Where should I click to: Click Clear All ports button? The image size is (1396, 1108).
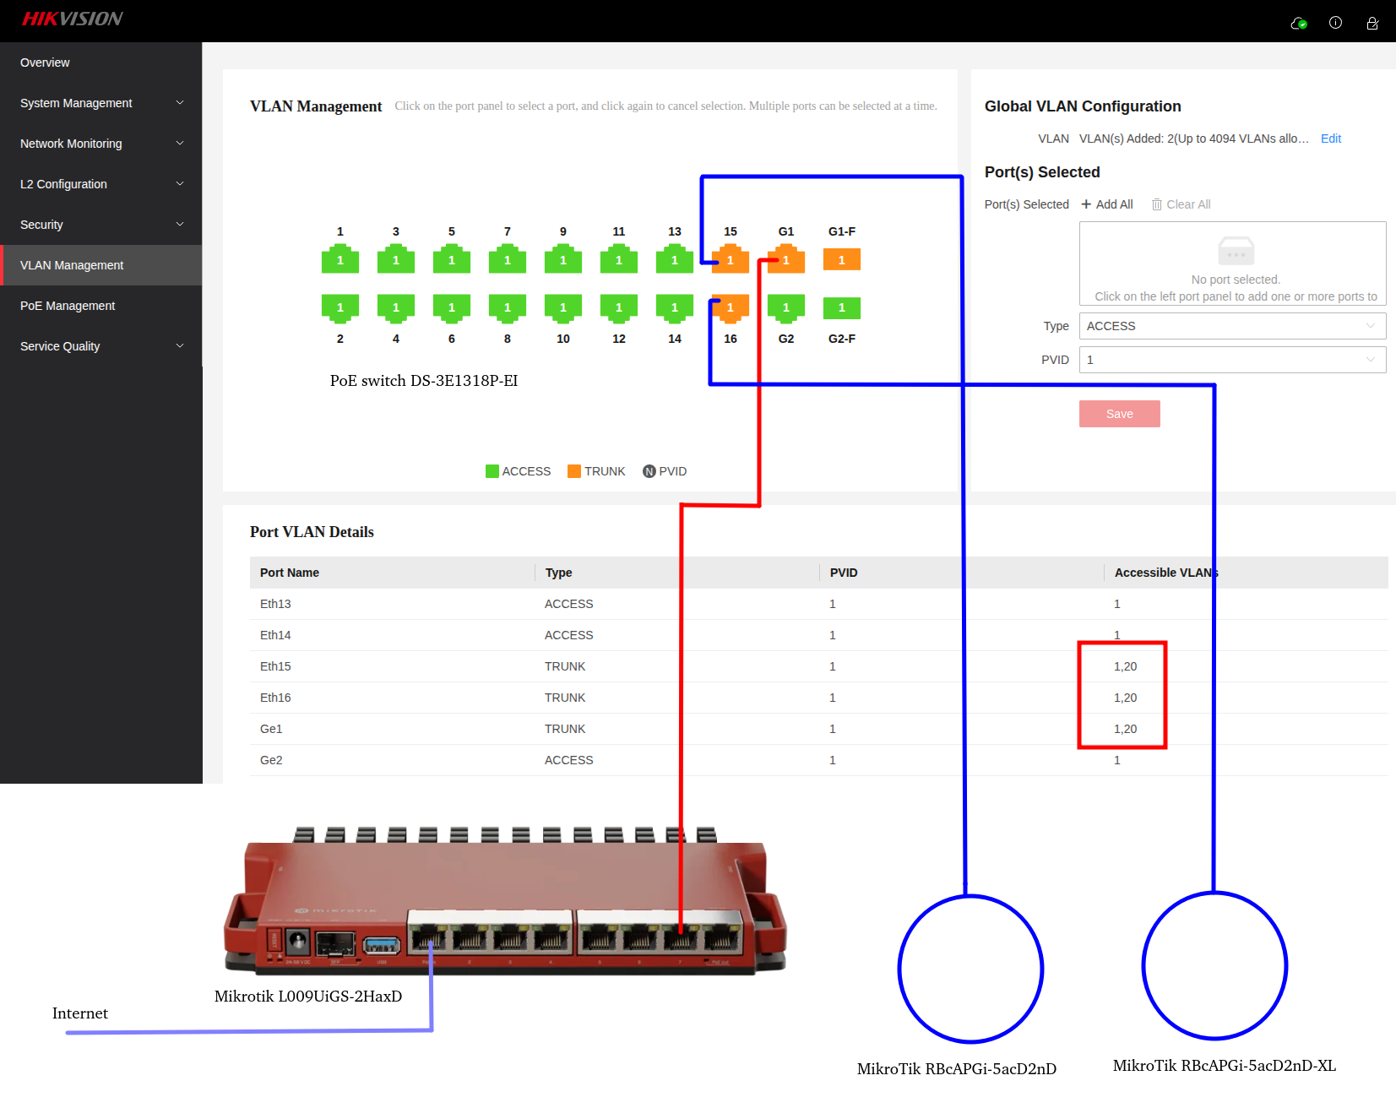coord(1181,204)
